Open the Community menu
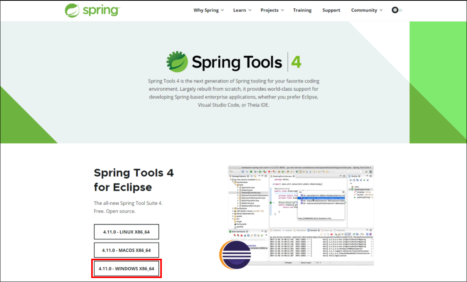The image size is (467, 282). point(364,10)
